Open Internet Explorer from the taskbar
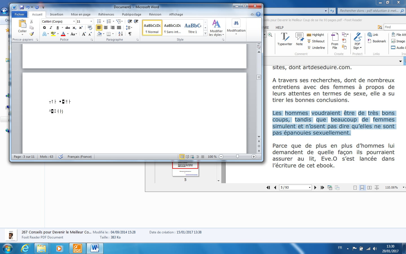 click(x=25, y=248)
